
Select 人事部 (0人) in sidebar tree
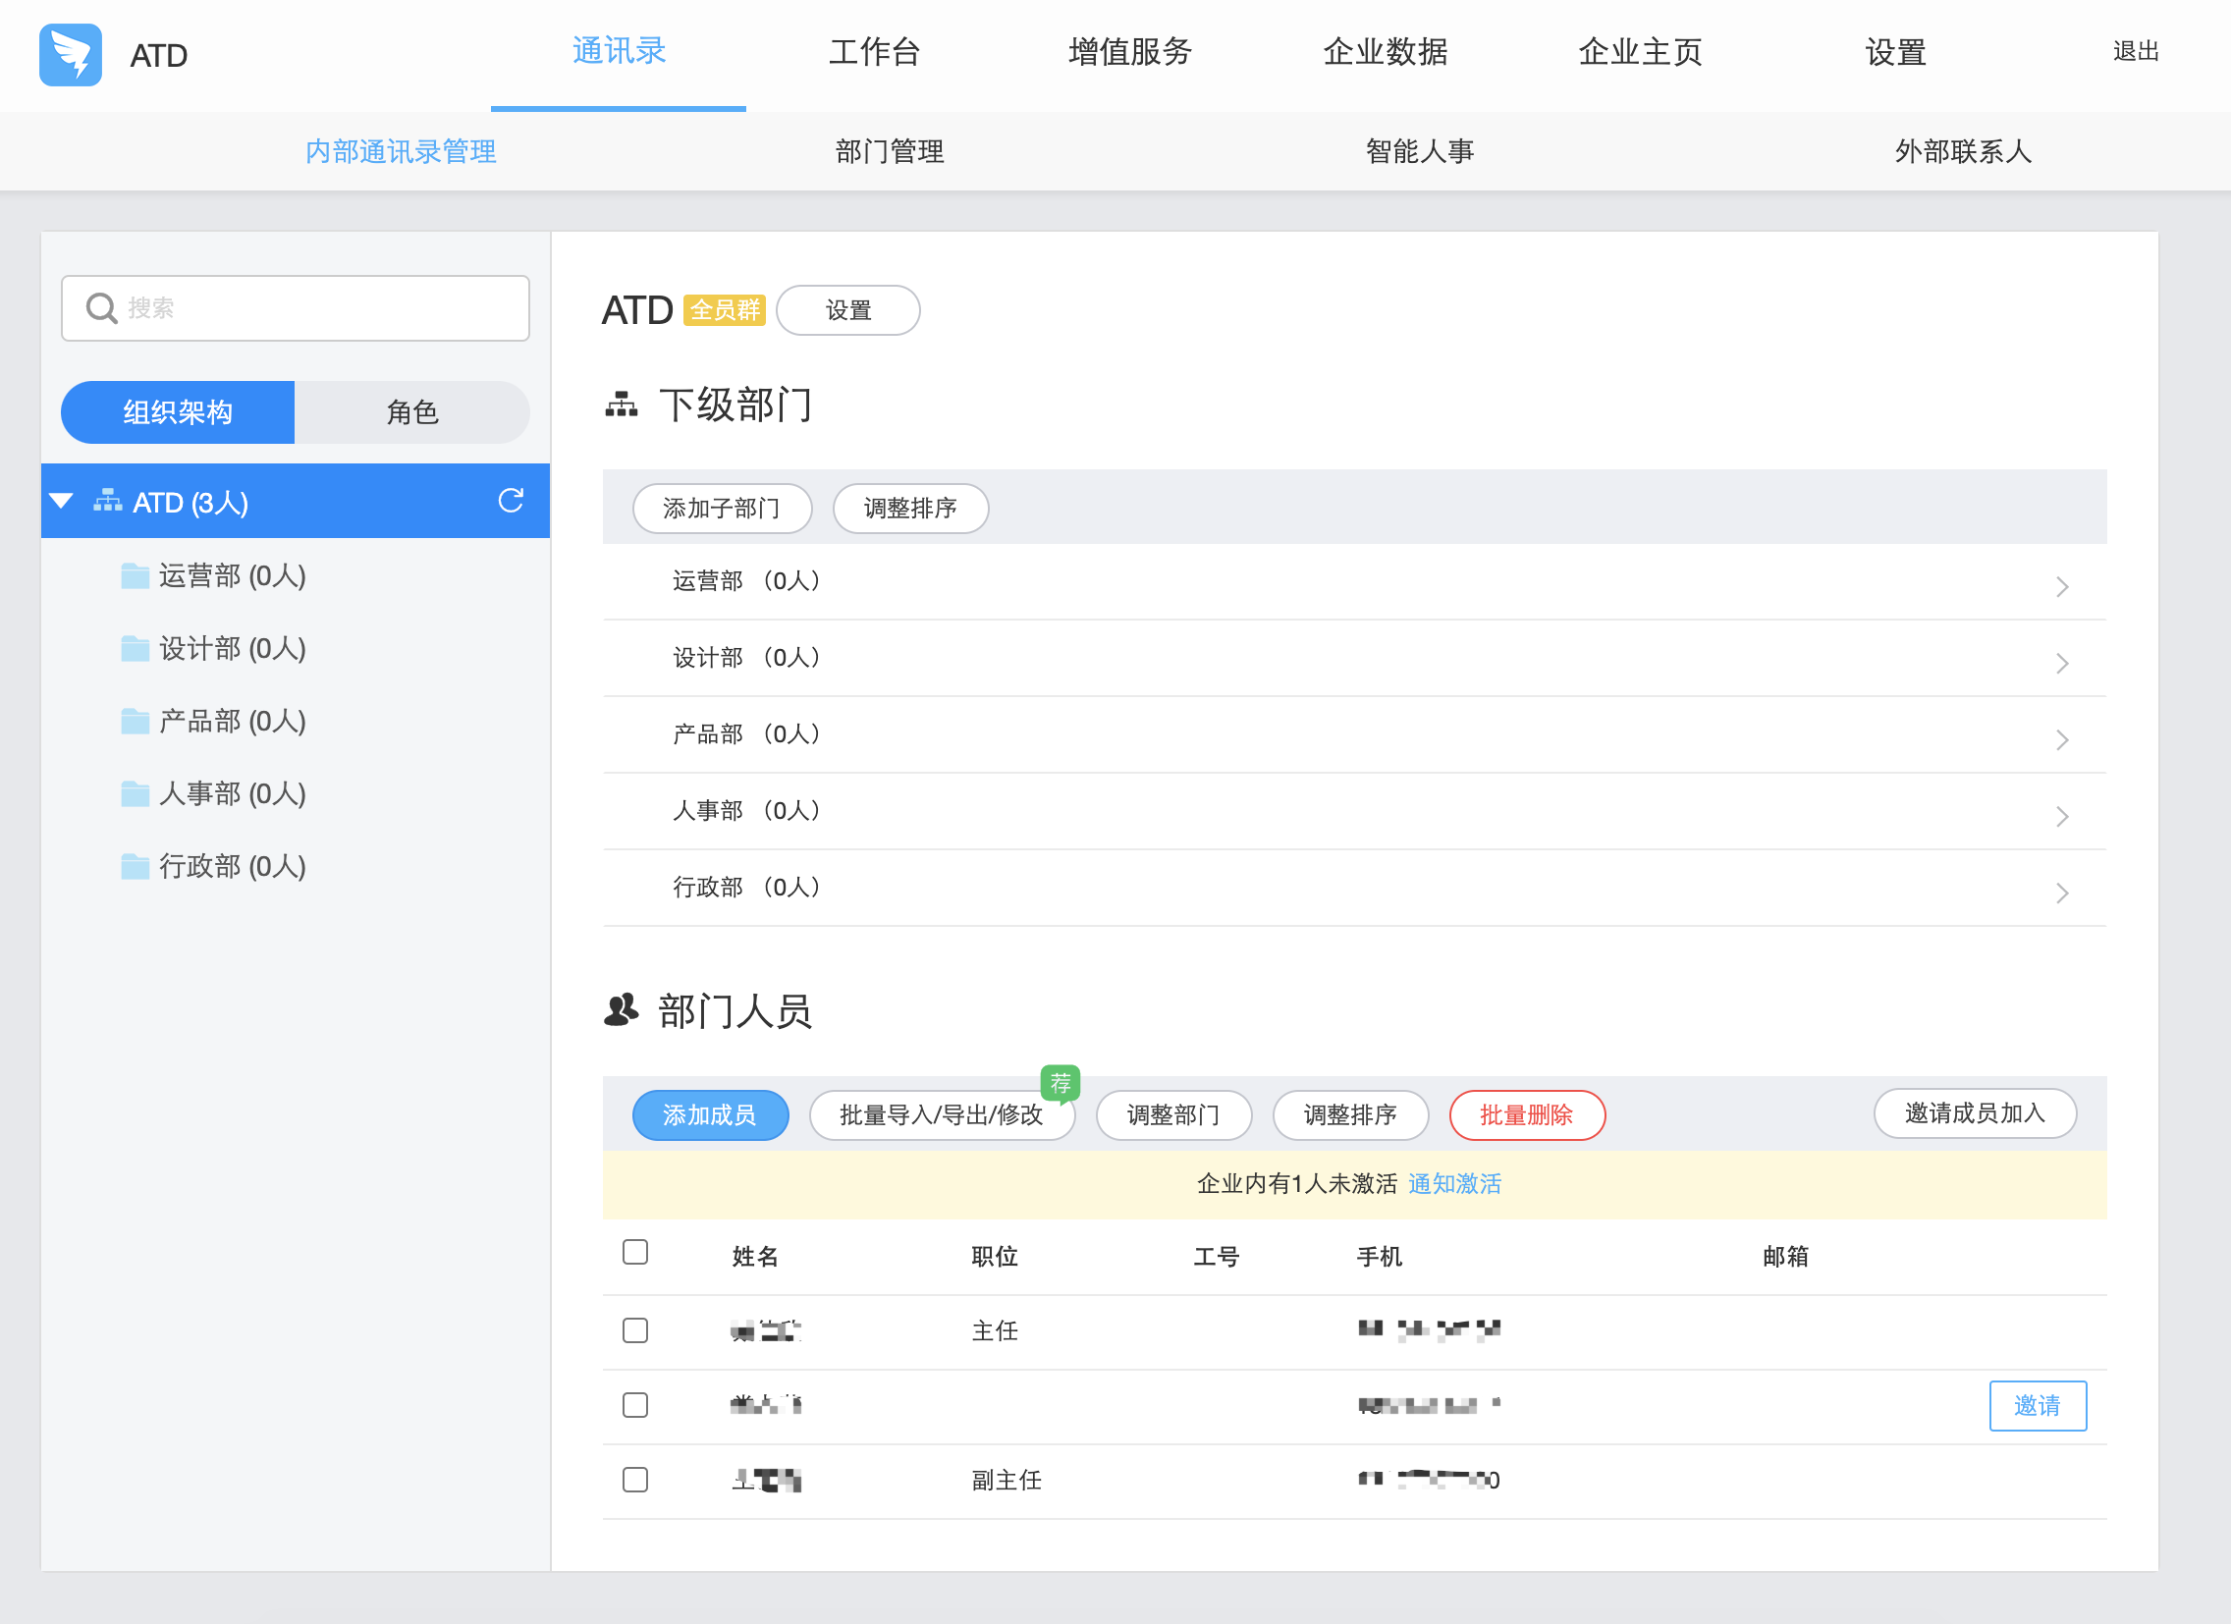tap(232, 792)
